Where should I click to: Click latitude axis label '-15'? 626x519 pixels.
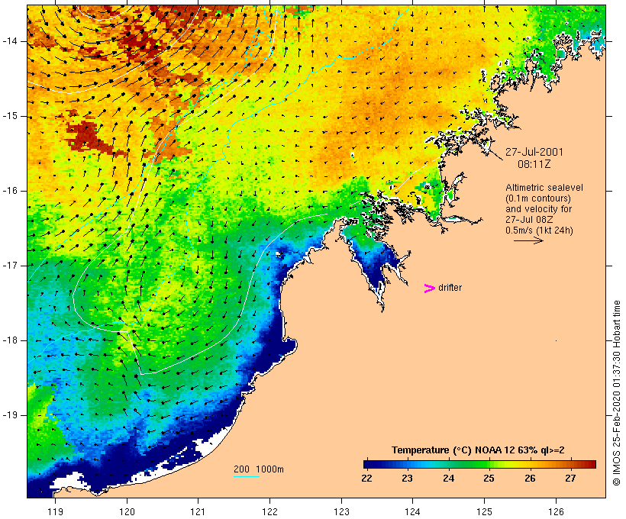coord(10,116)
